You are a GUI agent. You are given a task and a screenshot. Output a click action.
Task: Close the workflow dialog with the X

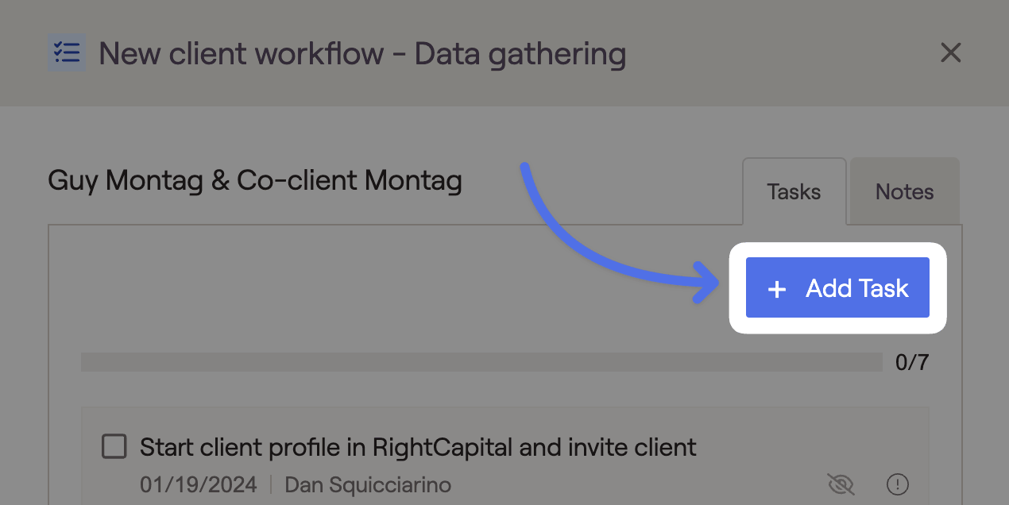click(951, 53)
